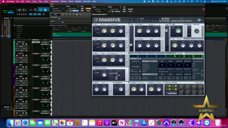Screen dimensions: 228x128
Task: Click the FX1 Dry/Wet knob
Action: tap(175, 46)
